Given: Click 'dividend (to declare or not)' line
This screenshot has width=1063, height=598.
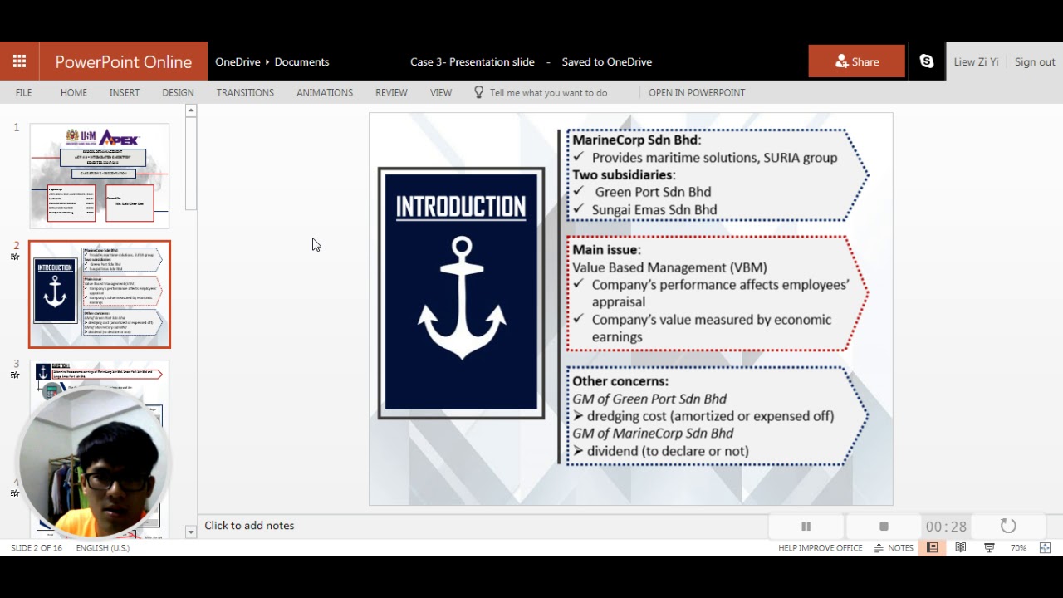Looking at the screenshot, I should pos(668,451).
